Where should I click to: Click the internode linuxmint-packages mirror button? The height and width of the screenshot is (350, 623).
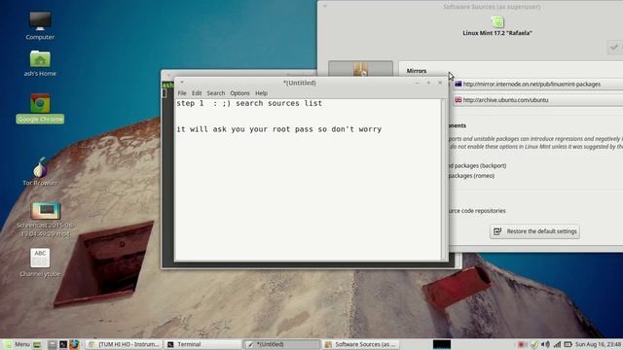[x=538, y=85]
